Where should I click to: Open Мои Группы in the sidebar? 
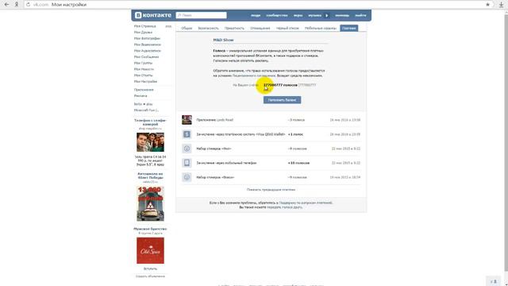[x=143, y=63]
